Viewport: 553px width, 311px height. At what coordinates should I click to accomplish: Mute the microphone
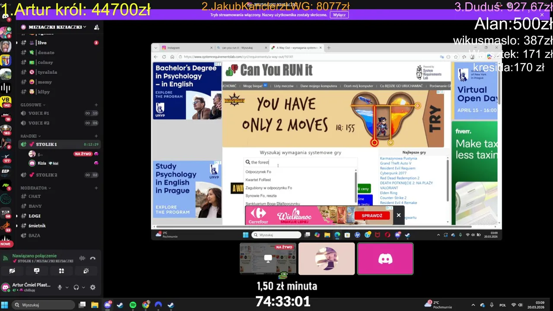(60, 287)
